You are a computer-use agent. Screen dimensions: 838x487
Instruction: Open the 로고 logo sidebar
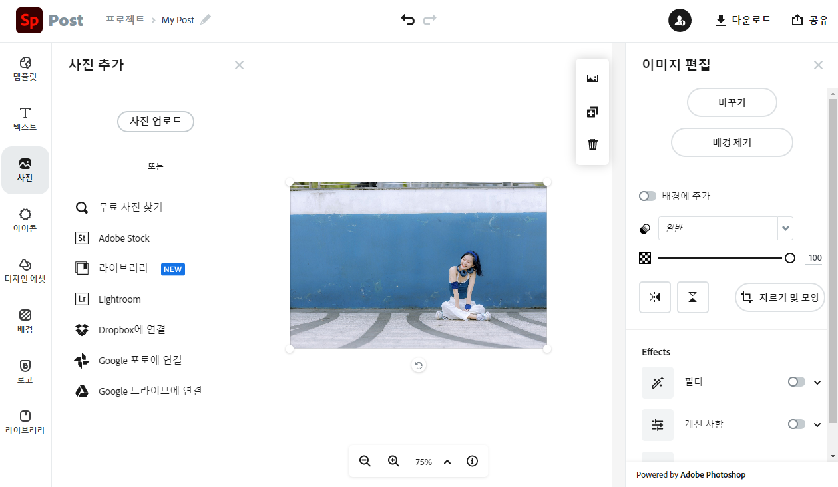click(x=25, y=372)
